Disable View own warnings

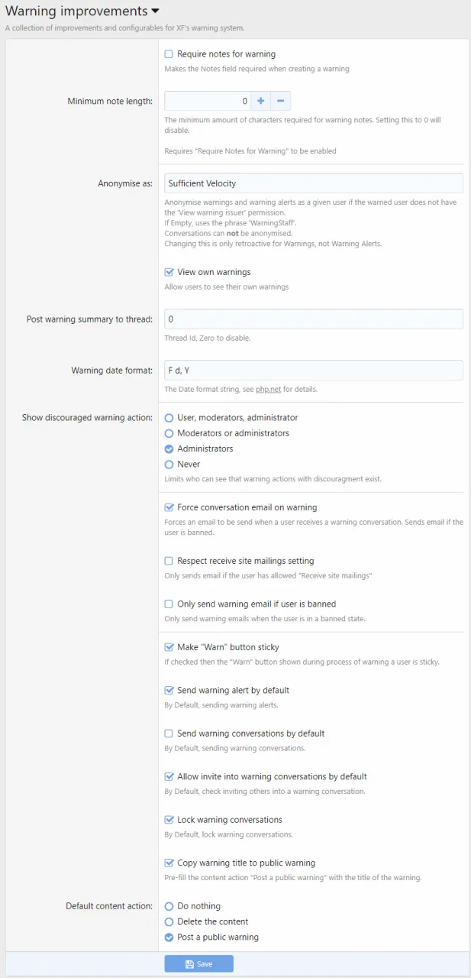[169, 271]
